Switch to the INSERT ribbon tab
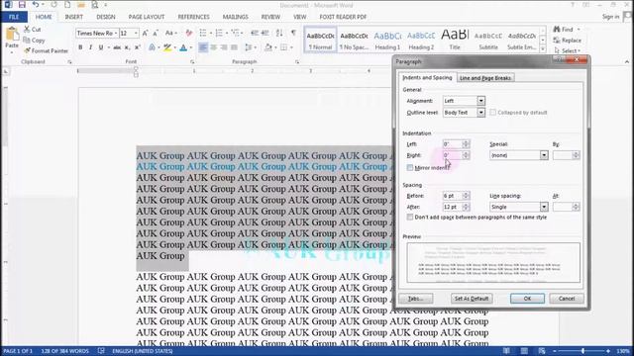The width and height of the screenshot is (634, 356). click(73, 17)
